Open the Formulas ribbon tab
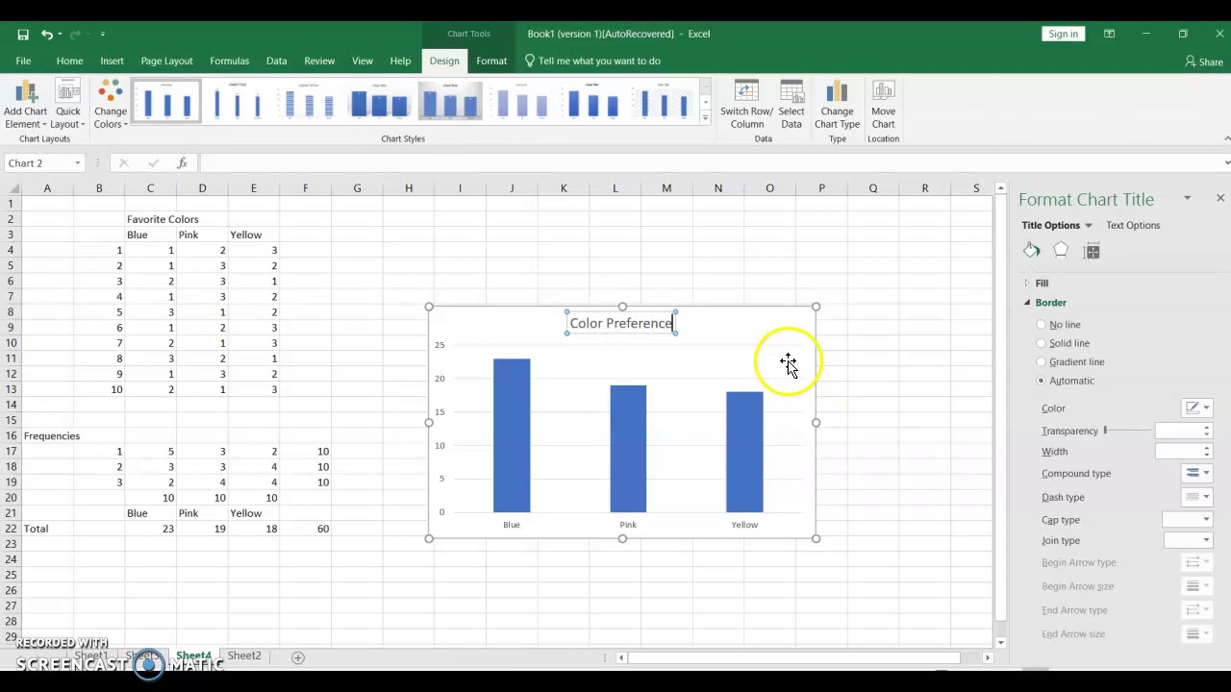Image resolution: width=1231 pixels, height=692 pixels. click(229, 61)
